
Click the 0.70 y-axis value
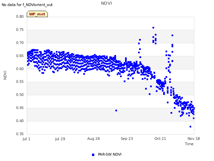(20, 43)
